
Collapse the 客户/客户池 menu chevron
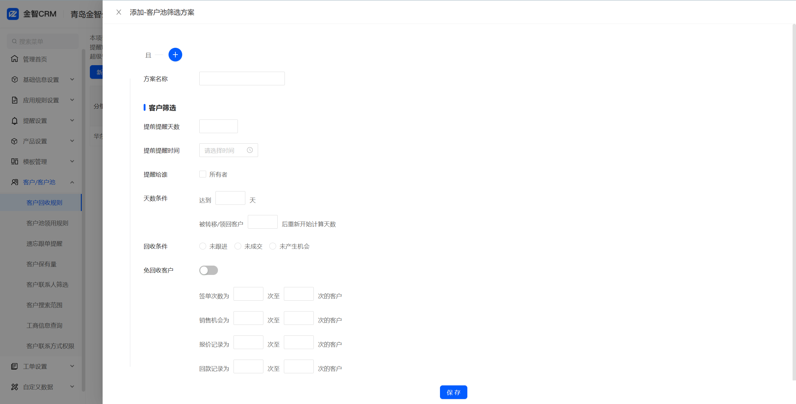[72, 182]
